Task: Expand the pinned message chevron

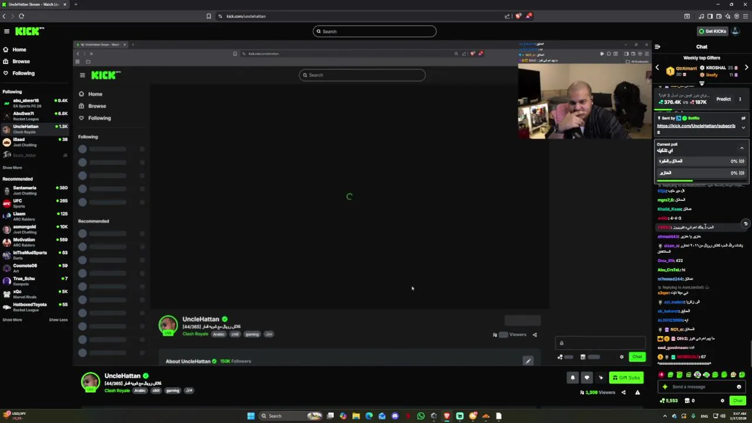Action: (x=743, y=127)
